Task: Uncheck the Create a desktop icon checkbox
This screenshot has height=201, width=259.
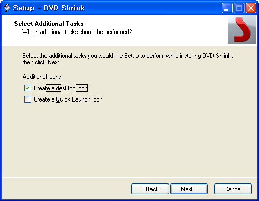Action: coord(27,88)
